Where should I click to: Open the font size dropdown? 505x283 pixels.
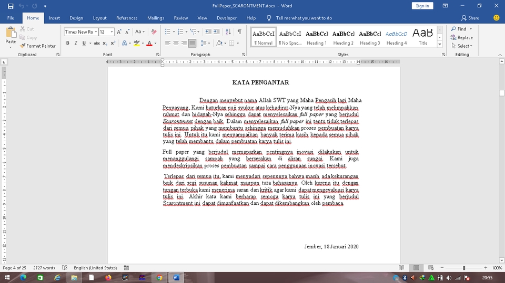point(112,32)
